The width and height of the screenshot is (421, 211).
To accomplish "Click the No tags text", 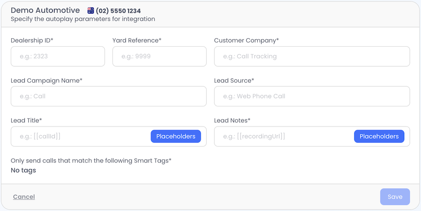I will click(23, 170).
